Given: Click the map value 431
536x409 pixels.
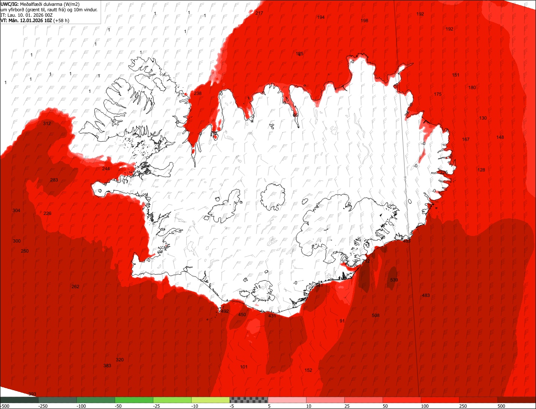Looking at the screenshot, I should (x=272, y=316).
